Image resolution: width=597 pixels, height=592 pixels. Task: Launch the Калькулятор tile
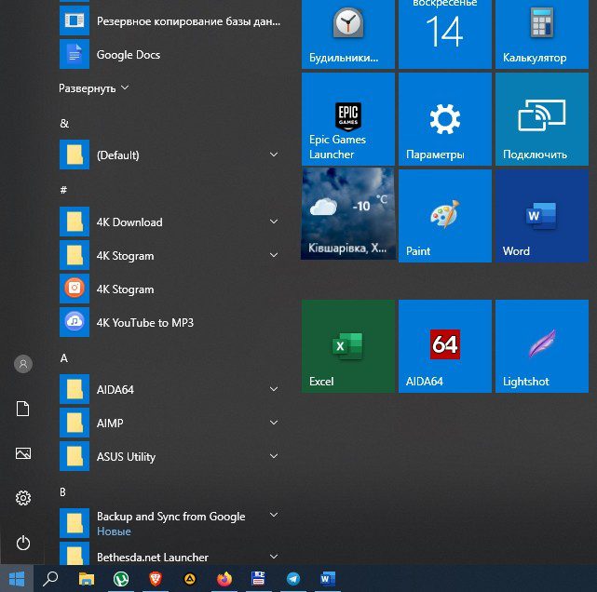pos(542,34)
